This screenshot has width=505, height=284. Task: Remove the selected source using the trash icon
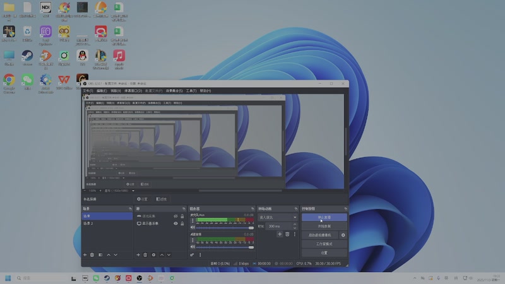pyautogui.click(x=145, y=255)
